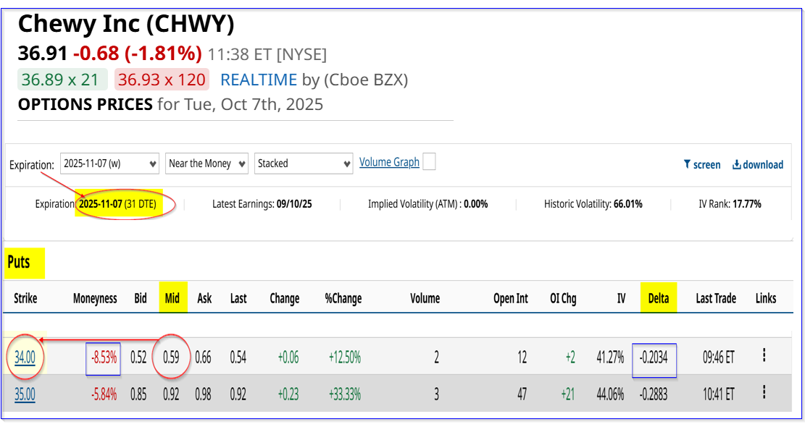Sort by the Open Int column header

[x=511, y=298]
